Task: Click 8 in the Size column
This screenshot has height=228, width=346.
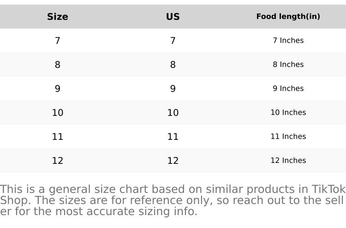Action: tap(58, 65)
